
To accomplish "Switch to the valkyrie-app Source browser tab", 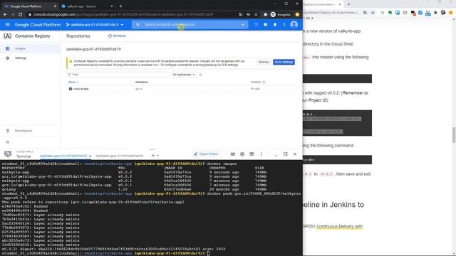I will [87, 6].
